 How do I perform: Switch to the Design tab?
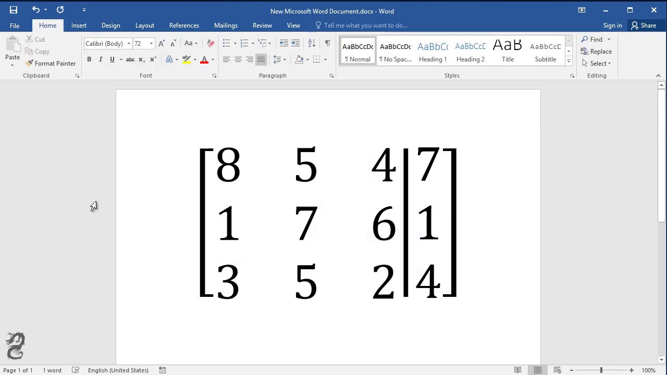pos(110,26)
